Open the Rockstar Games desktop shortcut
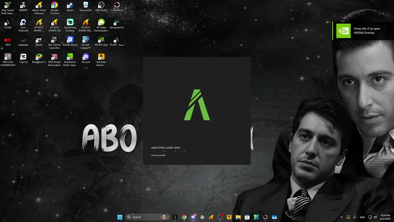Image resolution: width=394 pixels, height=222 pixels. click(101, 60)
